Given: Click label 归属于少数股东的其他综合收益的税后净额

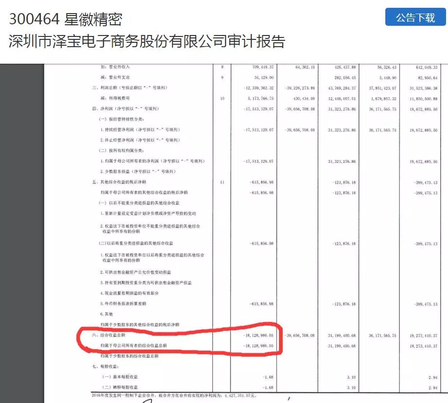Looking at the screenshot, I should click(x=140, y=325).
